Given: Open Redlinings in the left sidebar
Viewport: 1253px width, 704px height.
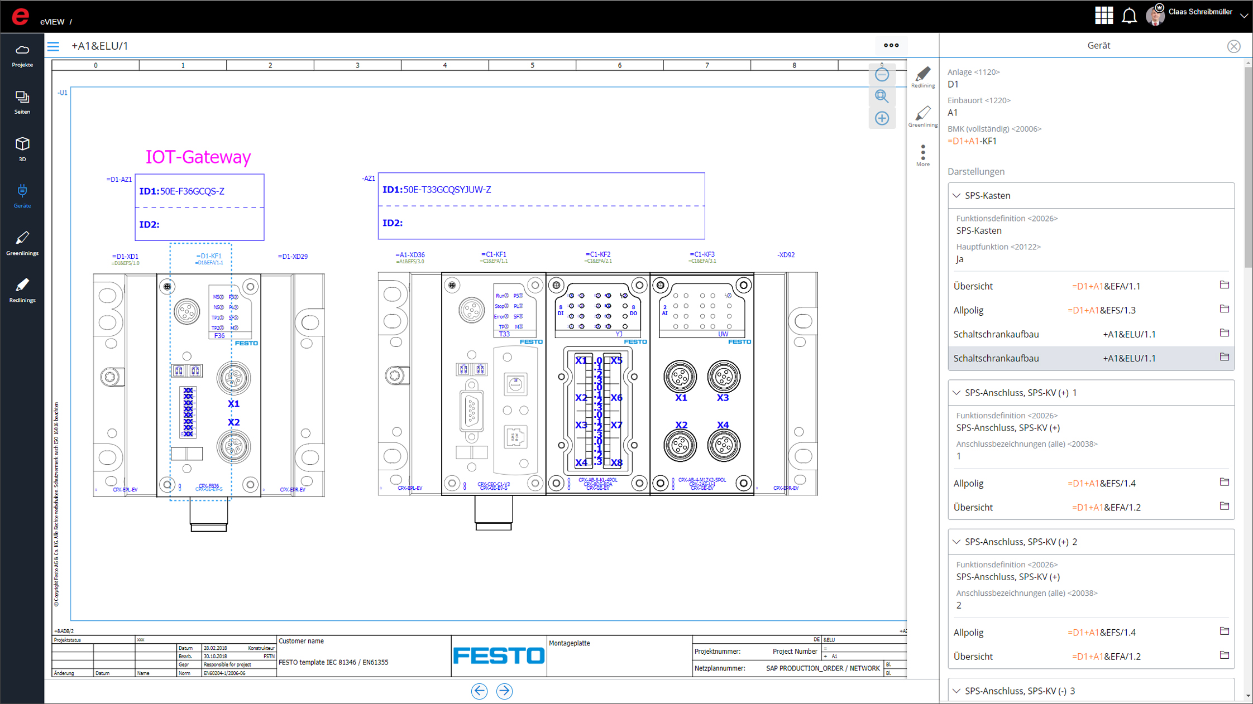Looking at the screenshot, I should pyautogui.click(x=22, y=290).
